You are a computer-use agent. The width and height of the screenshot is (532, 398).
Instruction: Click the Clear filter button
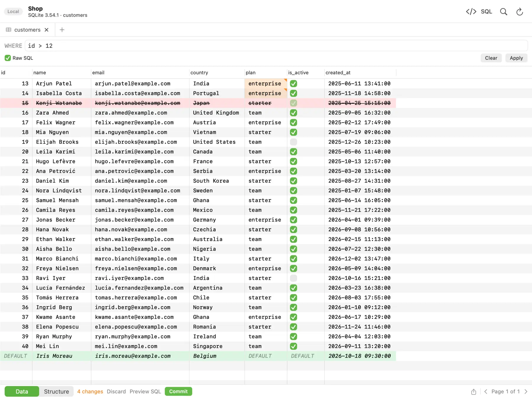[491, 58]
